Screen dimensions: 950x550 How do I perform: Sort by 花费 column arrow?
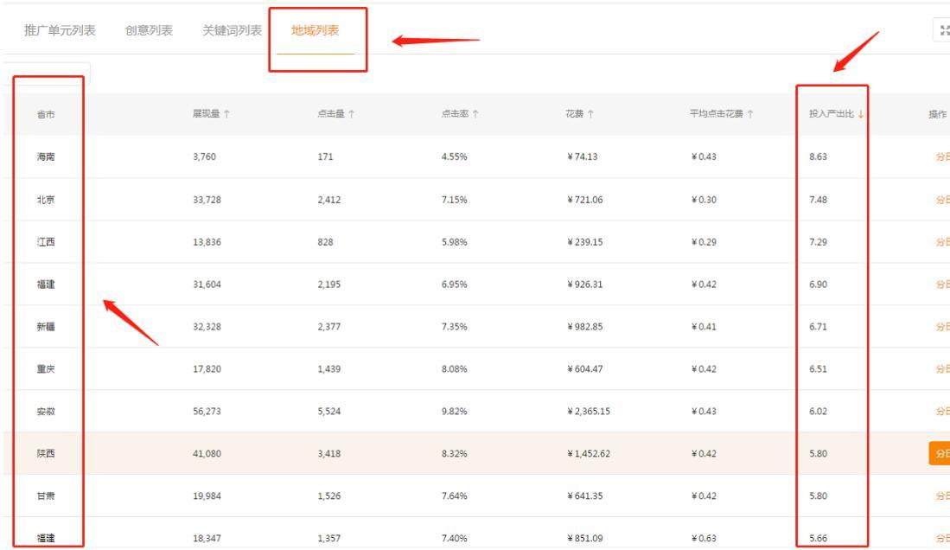590,114
